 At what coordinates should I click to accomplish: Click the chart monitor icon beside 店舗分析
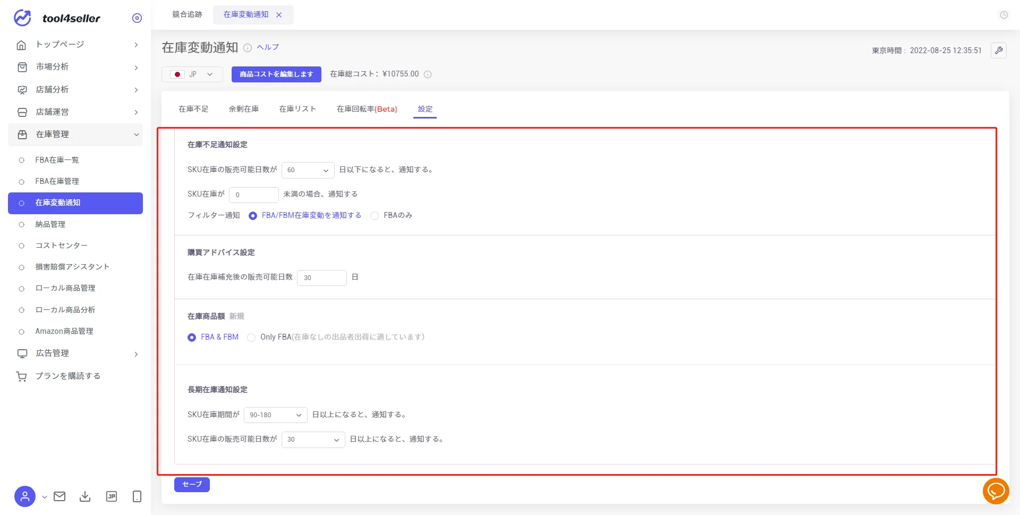[x=22, y=90]
